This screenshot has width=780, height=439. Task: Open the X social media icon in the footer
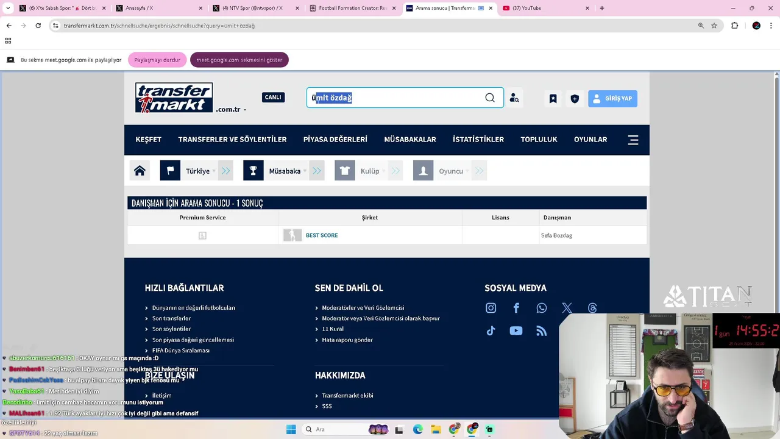tap(567, 308)
